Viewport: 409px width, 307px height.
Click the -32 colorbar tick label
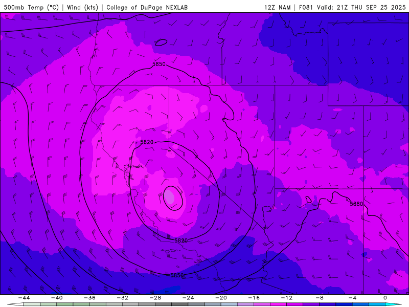click(122, 298)
